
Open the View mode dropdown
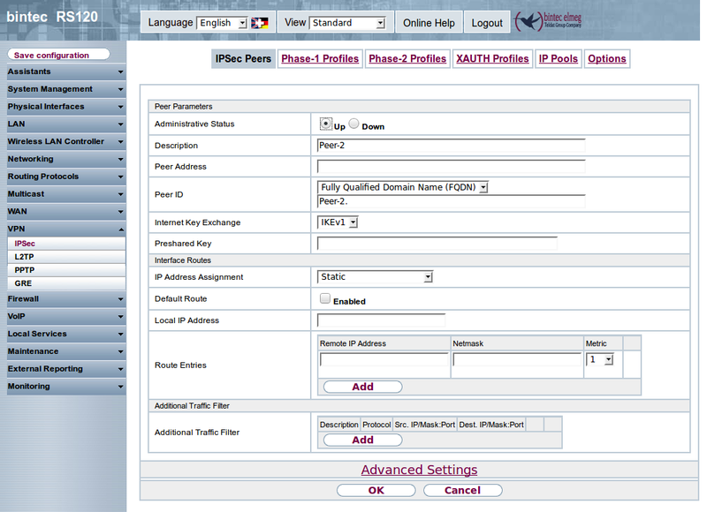(347, 23)
